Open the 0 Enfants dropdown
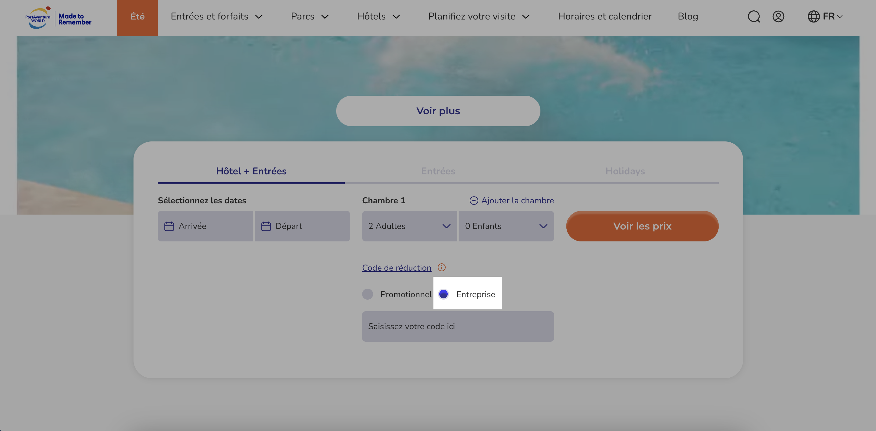Screen dimensions: 876x431 (506, 226)
